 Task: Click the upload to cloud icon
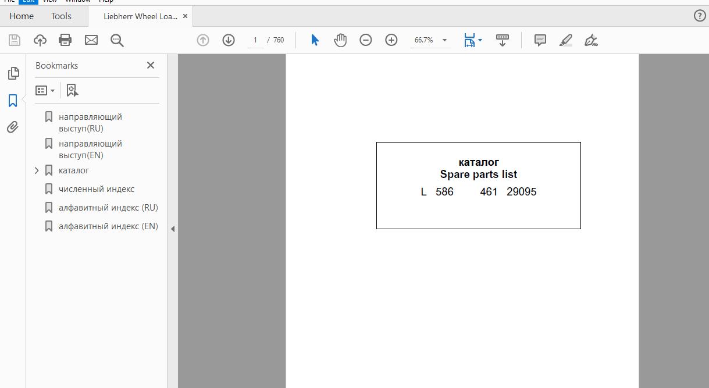[x=40, y=40]
